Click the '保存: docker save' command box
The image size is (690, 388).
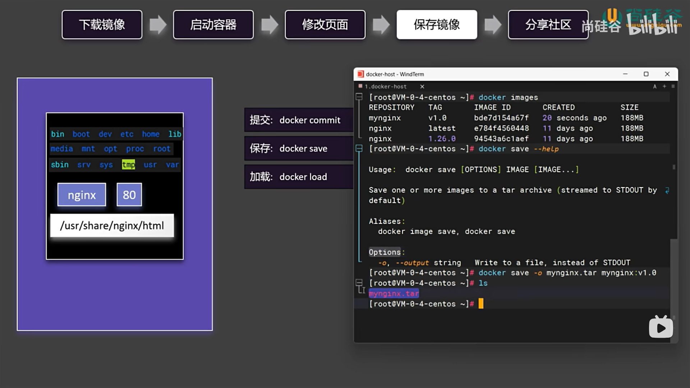coord(299,148)
